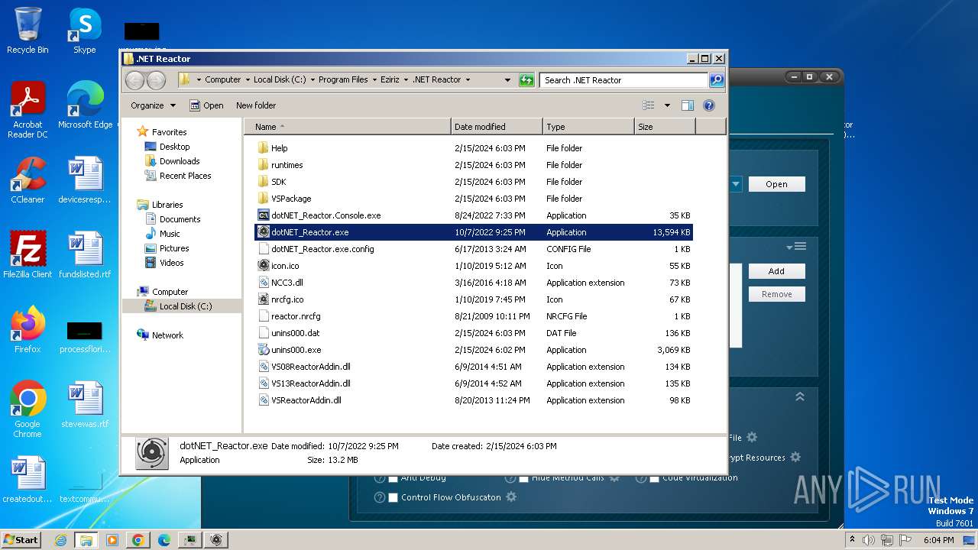The height and width of the screenshot is (550, 978).
Task: Expand breadcrumb arrow after Local Disk (C:)
Action: 313,79
